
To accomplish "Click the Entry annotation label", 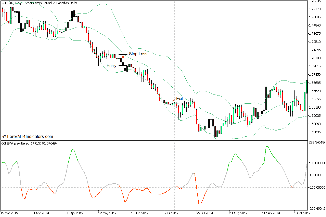I will click(111, 66).
